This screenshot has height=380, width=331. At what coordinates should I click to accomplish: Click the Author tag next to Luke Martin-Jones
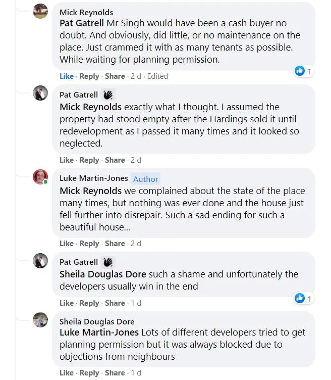(146, 179)
